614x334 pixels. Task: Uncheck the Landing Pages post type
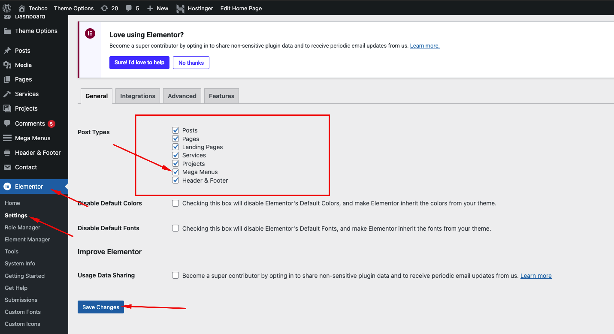pyautogui.click(x=175, y=147)
